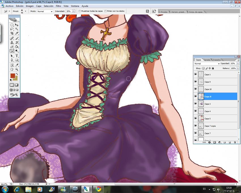The image size is (241, 193).
Task: Reset default foreground and background colors
Action: 11,80
